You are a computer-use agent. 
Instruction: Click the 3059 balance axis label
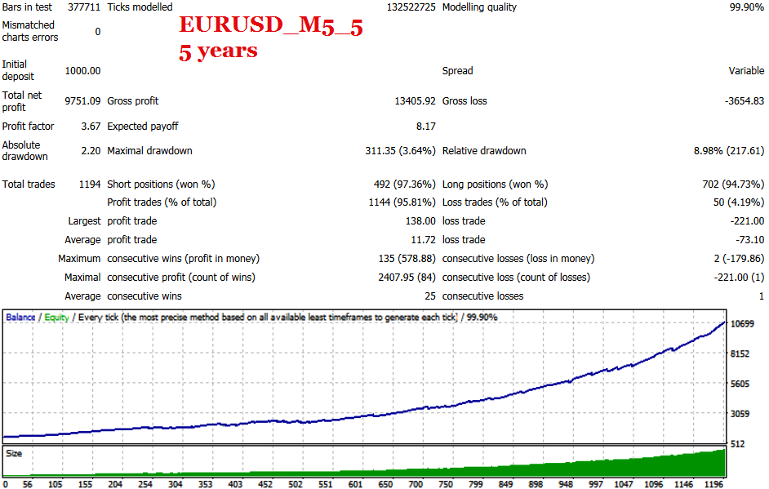coord(740,414)
